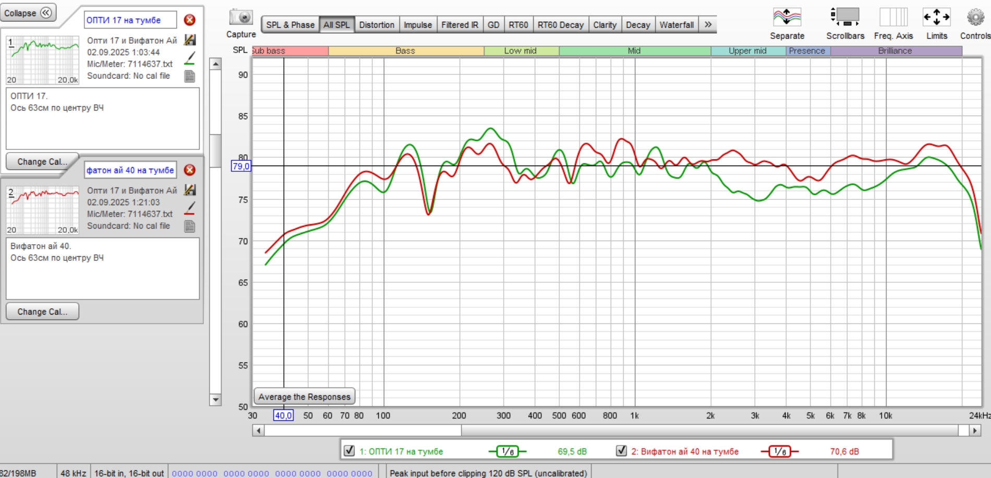Click Change Cal... for ОПТИ 17 measurement
Image resolution: width=991 pixels, height=478 pixels.
point(42,161)
